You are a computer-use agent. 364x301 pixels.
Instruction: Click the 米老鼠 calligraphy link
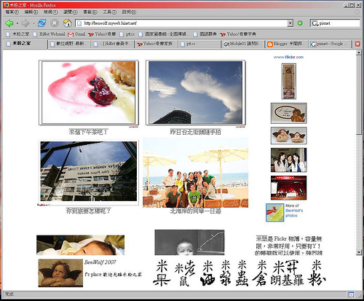tap(185, 273)
